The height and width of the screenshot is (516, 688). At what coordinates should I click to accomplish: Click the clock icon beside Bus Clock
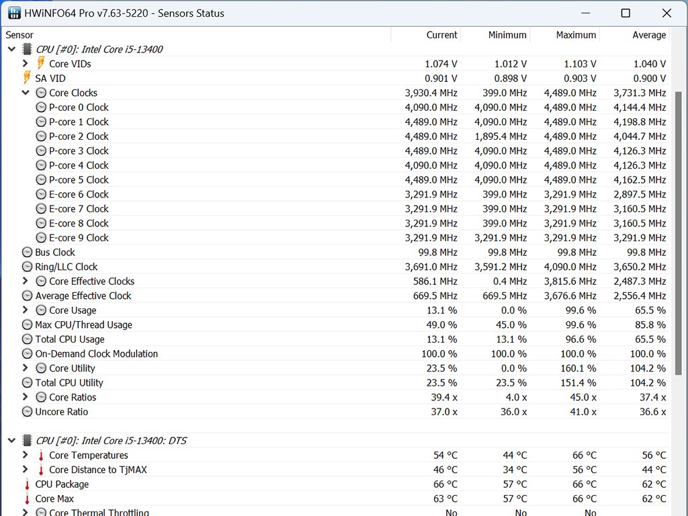(27, 253)
